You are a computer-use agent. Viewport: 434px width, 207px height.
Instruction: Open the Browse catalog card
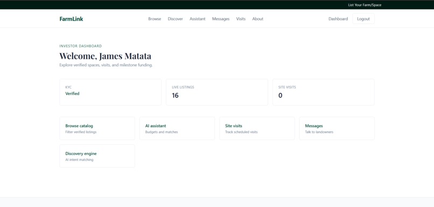click(x=97, y=129)
